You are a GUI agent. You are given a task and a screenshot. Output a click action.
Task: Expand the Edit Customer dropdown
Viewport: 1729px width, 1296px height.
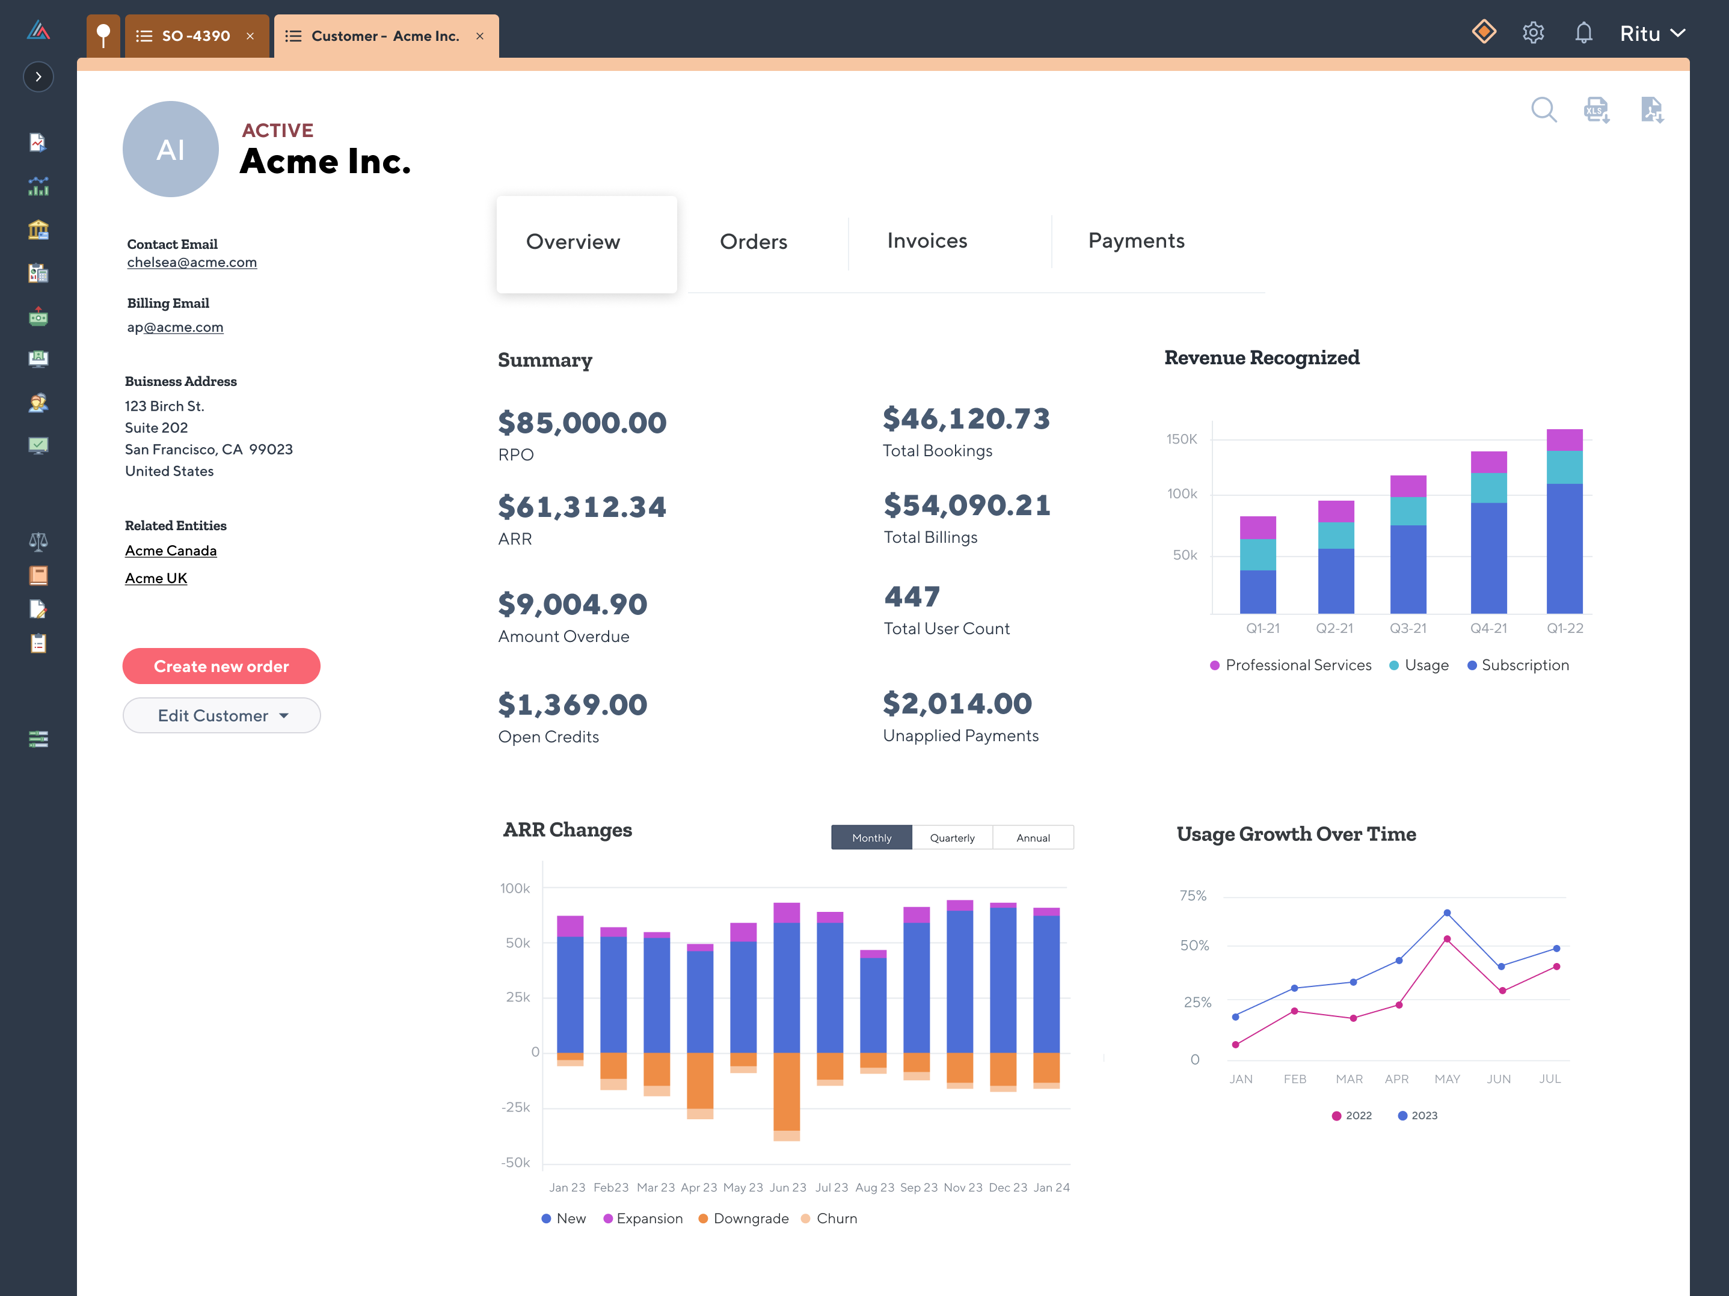pyautogui.click(x=221, y=715)
